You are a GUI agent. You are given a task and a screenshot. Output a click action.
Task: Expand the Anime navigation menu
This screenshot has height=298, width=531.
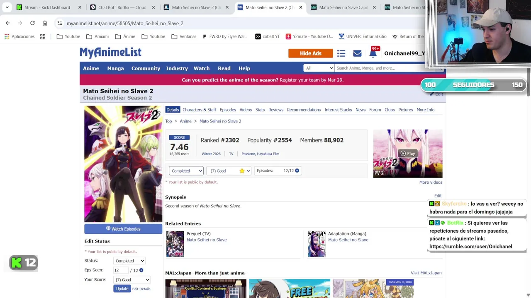(91, 68)
